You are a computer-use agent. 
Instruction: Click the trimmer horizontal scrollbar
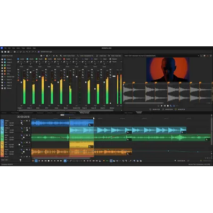[144, 103]
